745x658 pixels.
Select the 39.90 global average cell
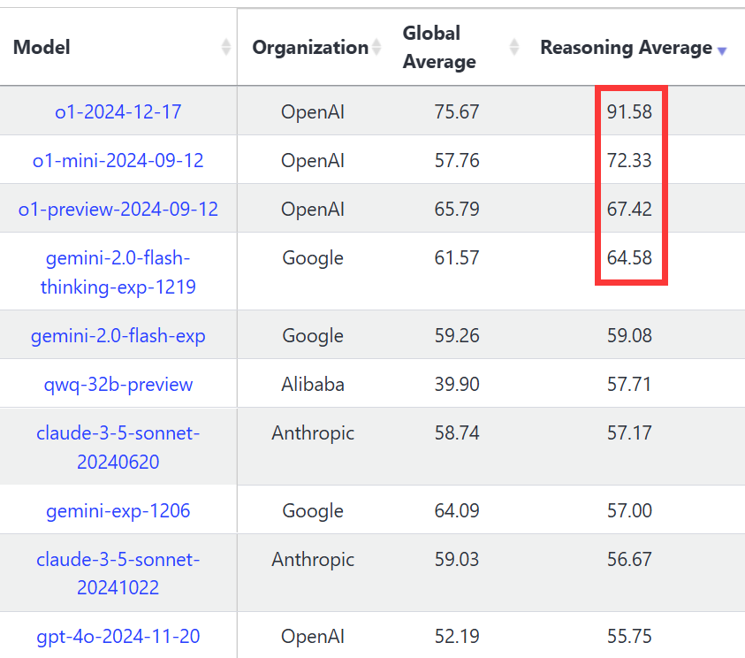click(x=457, y=384)
